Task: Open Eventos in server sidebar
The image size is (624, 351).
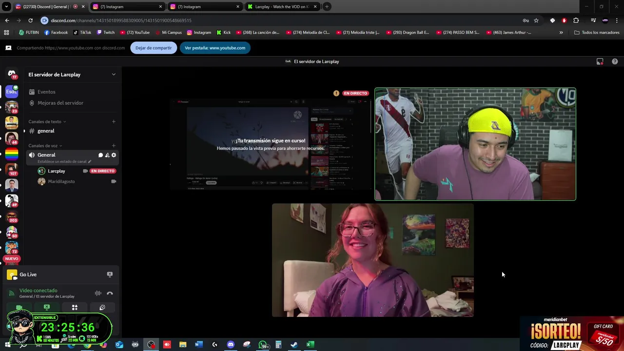Action: (72, 92)
